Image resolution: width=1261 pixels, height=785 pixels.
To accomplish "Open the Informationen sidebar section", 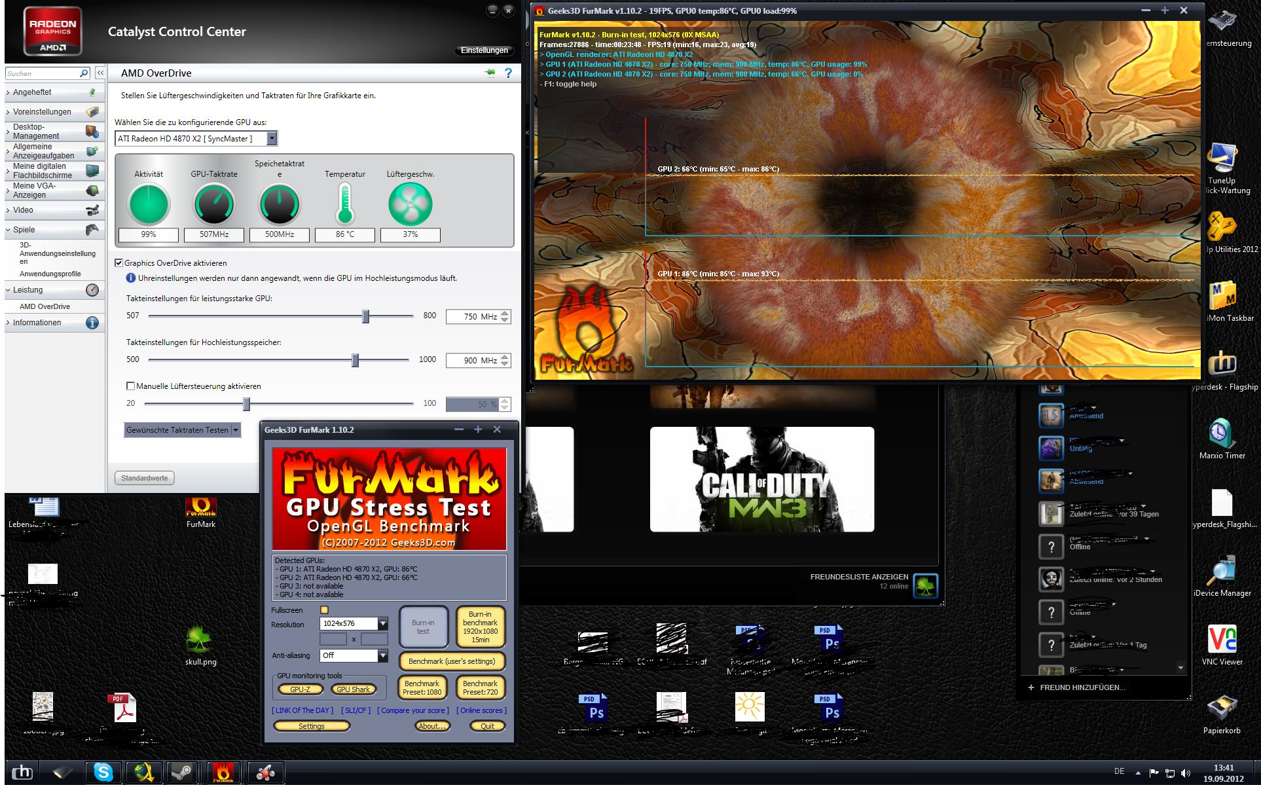I will 37,323.
